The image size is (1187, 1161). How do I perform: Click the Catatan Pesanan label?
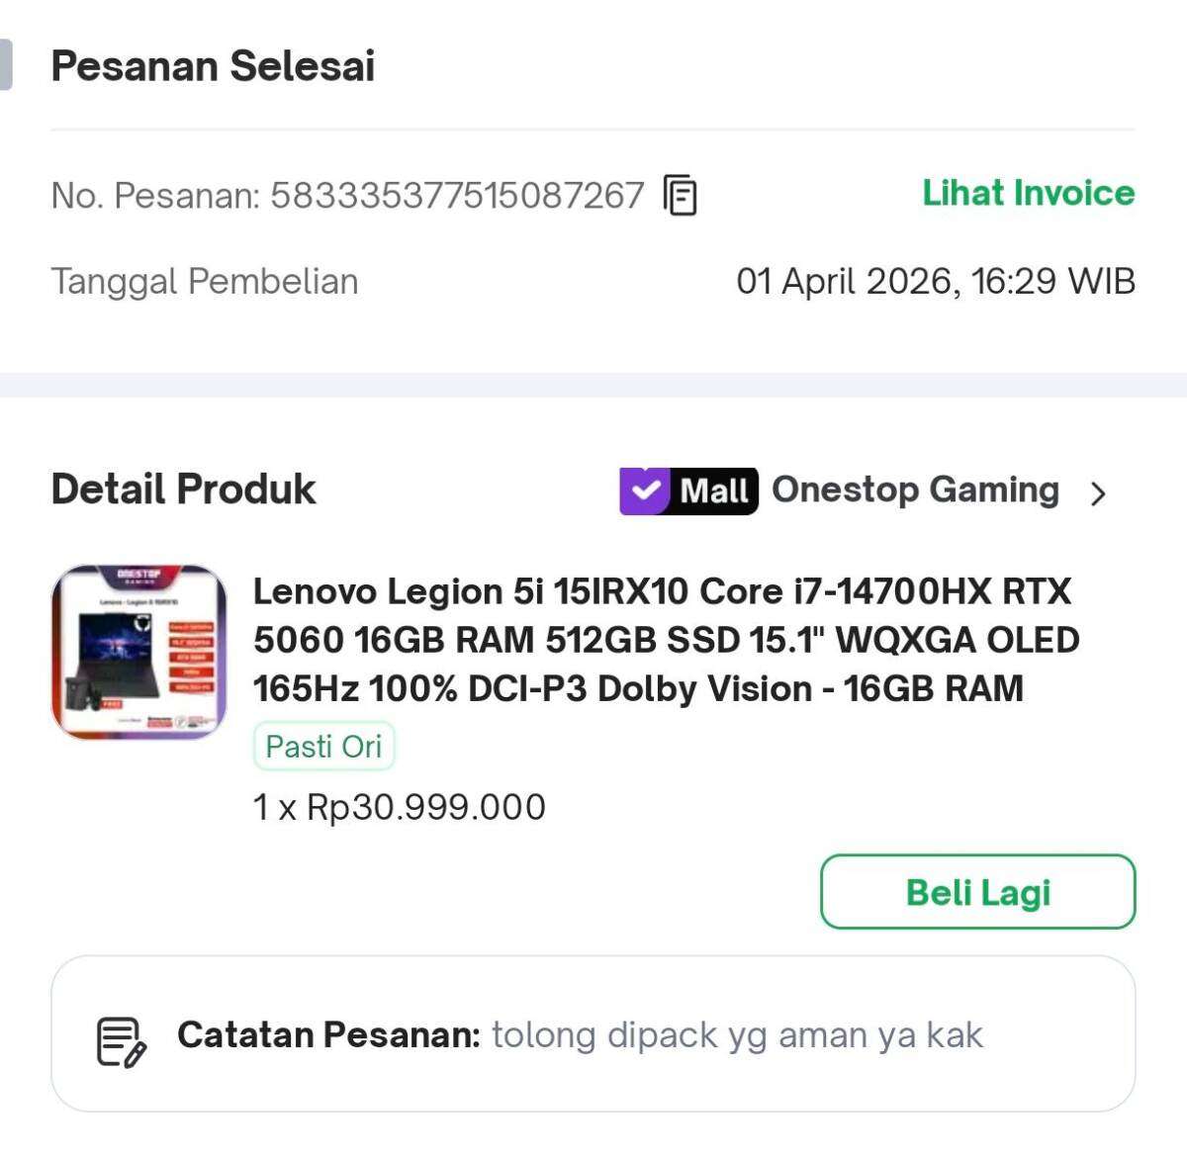pos(328,1035)
